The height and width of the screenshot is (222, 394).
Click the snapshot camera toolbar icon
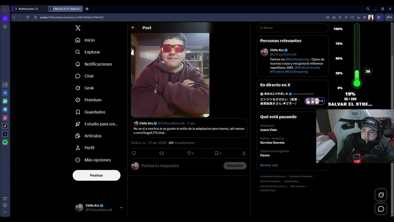(334, 17)
